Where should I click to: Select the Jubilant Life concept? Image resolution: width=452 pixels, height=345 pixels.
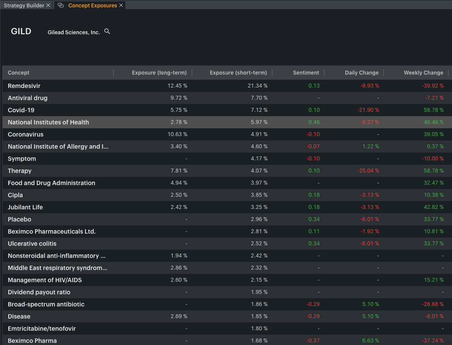[x=25, y=207]
